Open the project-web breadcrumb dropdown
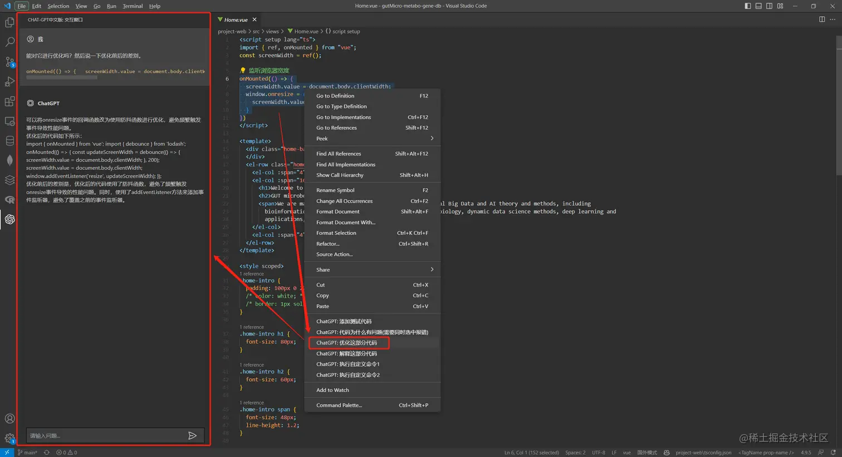Screen dimensions: 842x457 coord(232,31)
